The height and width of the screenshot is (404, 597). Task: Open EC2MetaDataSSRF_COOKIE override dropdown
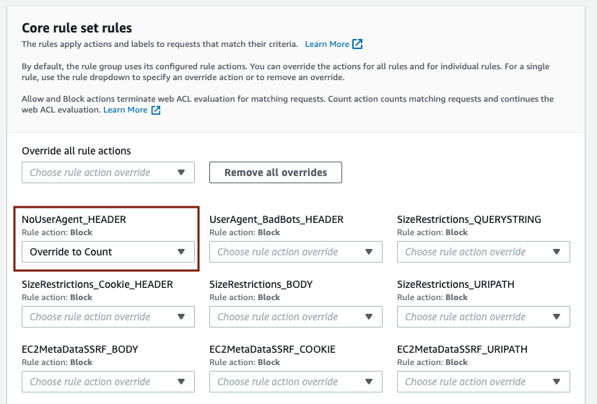pyautogui.click(x=296, y=382)
